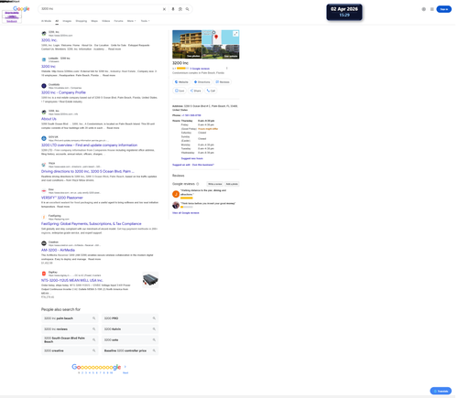The width and height of the screenshot is (458, 398).
Task: Open search by image lens icon
Action: click(x=180, y=9)
